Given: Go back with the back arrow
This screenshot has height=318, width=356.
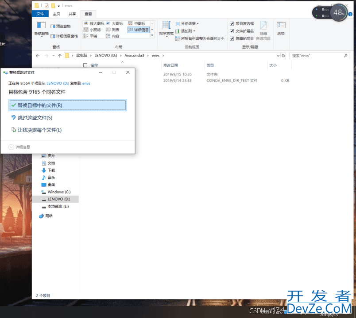Looking at the screenshot, I should click(x=38, y=56).
